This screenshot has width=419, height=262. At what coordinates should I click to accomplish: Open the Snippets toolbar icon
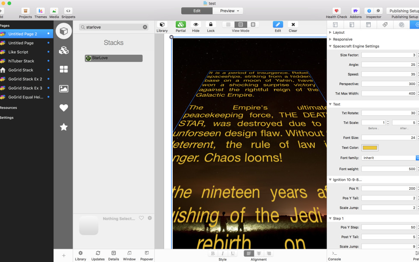[68, 11]
